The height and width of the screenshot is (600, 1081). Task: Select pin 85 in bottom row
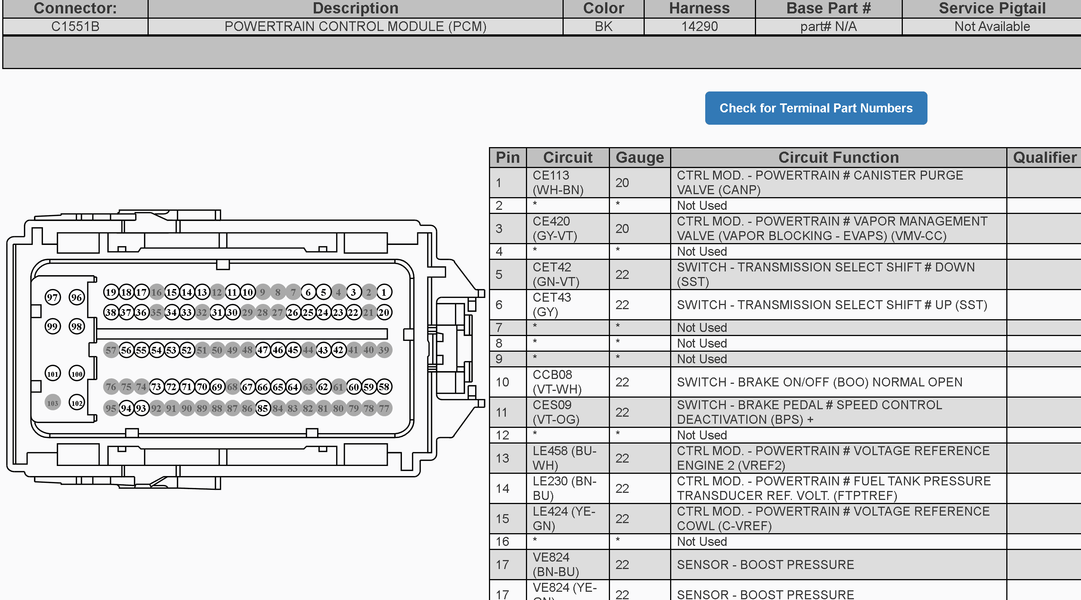click(x=262, y=408)
